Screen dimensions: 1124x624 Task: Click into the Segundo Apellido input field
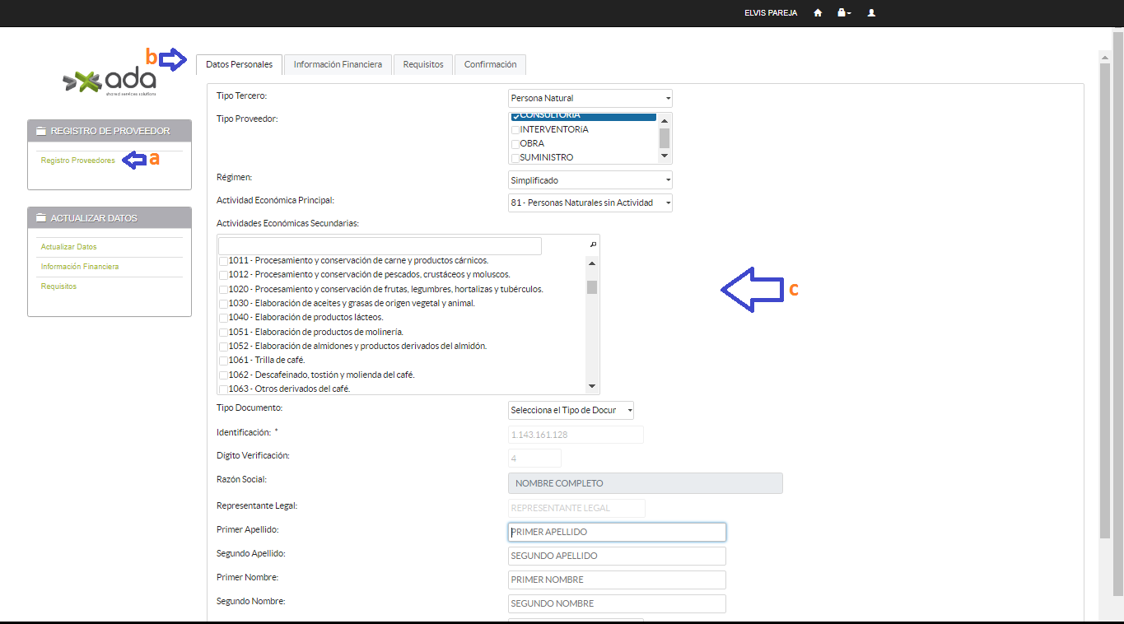click(617, 556)
